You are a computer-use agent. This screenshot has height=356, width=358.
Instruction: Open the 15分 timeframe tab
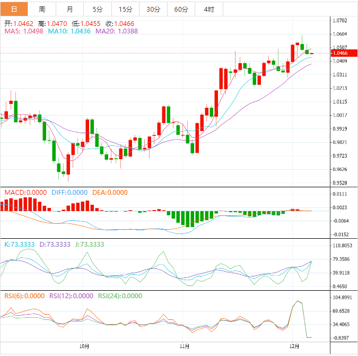(x=126, y=10)
